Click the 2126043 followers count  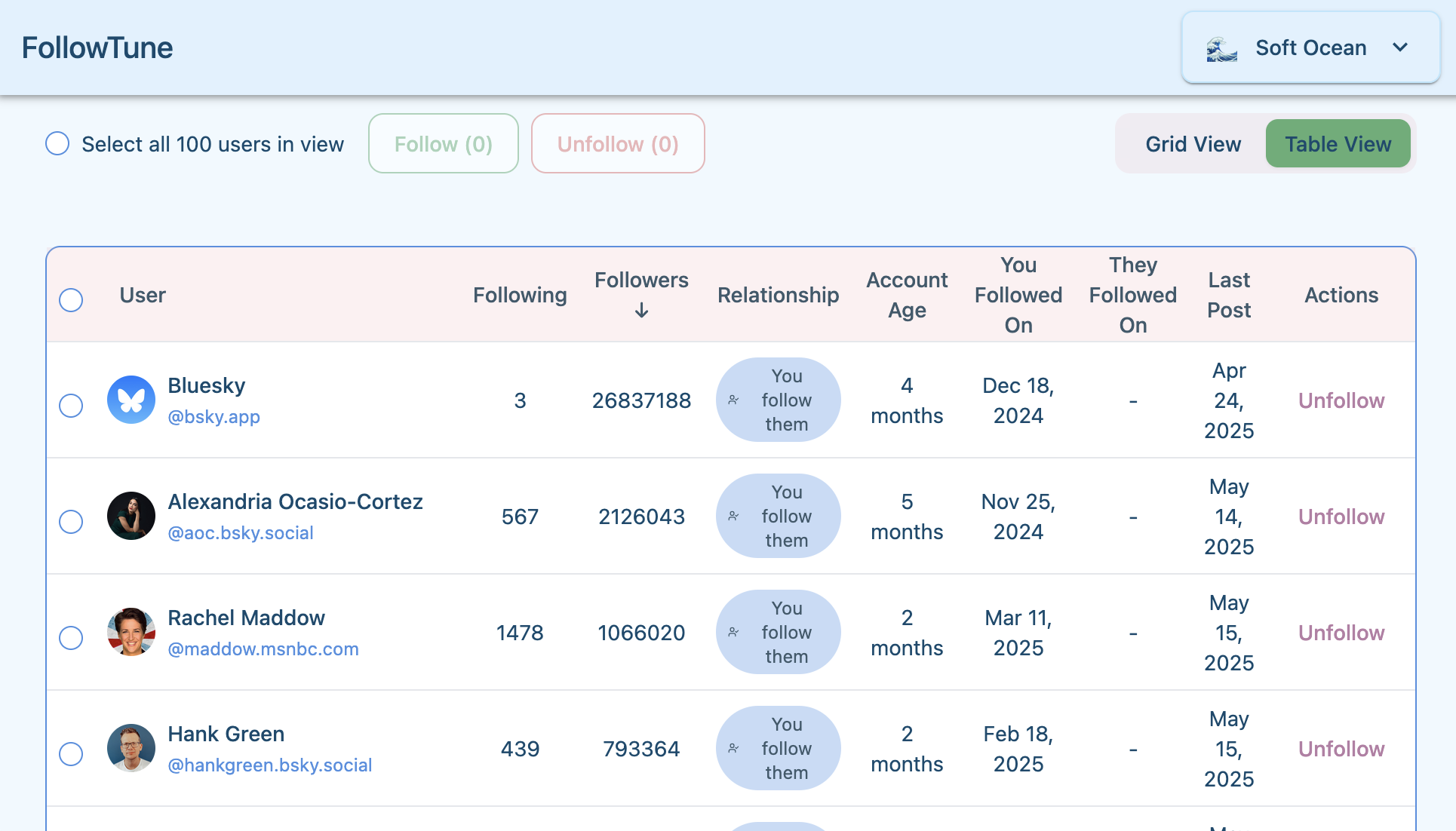pos(641,517)
